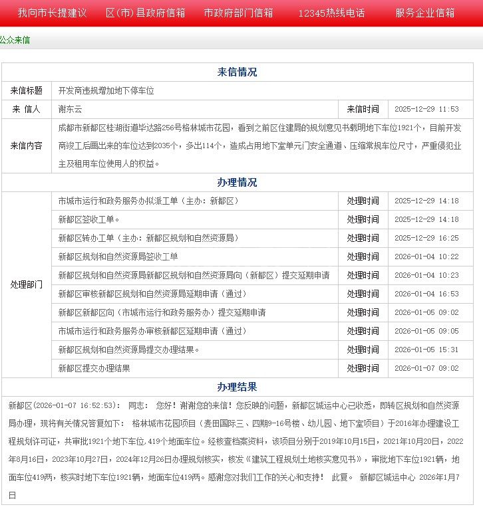
Task: Click the processing time 2026-01-07 09:02
Action: click(426, 368)
